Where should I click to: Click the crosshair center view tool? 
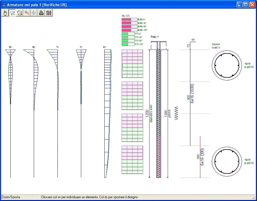click(x=34, y=13)
